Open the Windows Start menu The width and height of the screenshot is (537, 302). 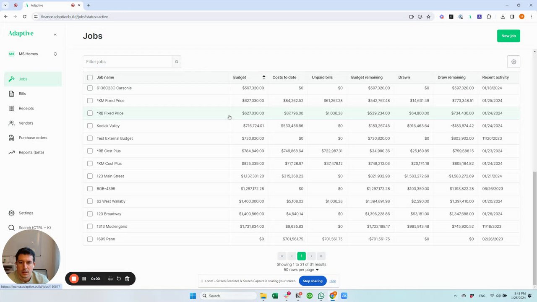193,296
